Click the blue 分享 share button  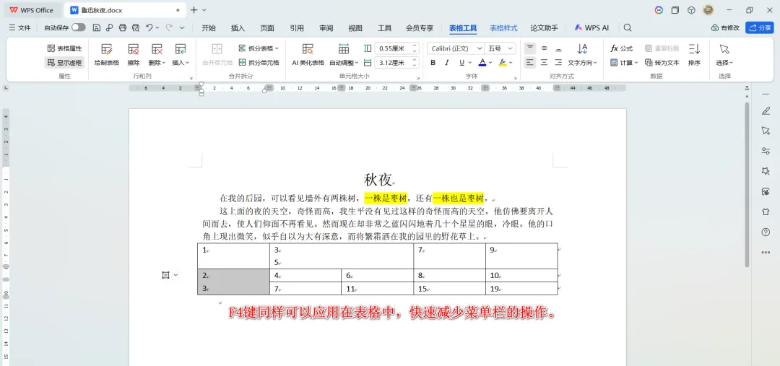[x=760, y=28]
